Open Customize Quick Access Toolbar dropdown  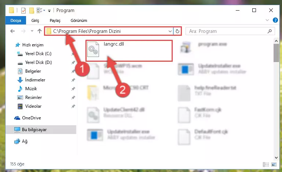[49, 11]
